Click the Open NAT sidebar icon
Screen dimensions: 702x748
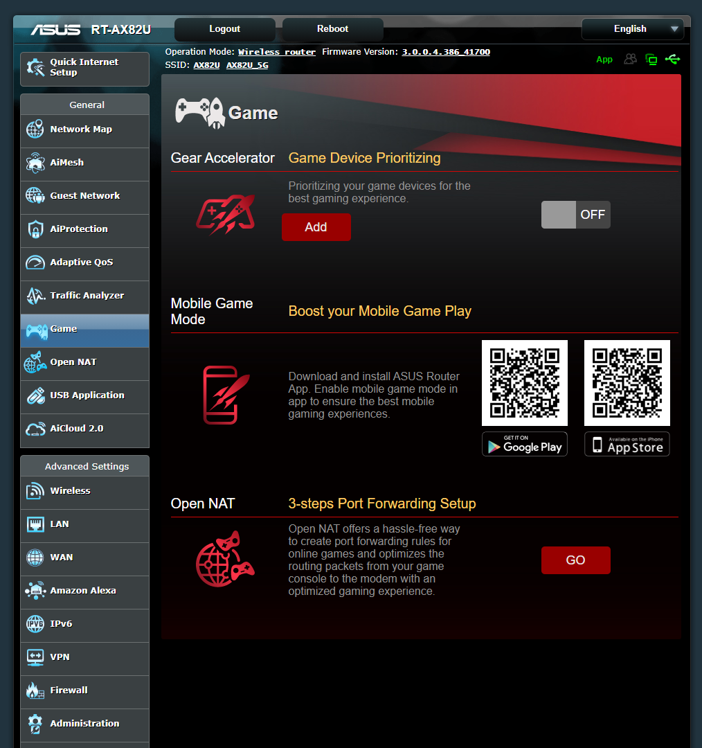click(35, 362)
